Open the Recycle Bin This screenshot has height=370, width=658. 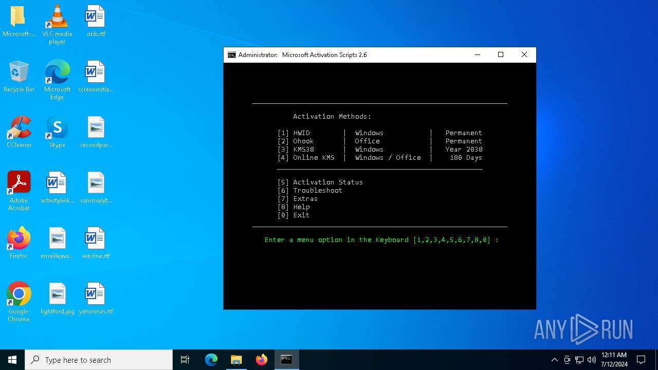click(19, 77)
